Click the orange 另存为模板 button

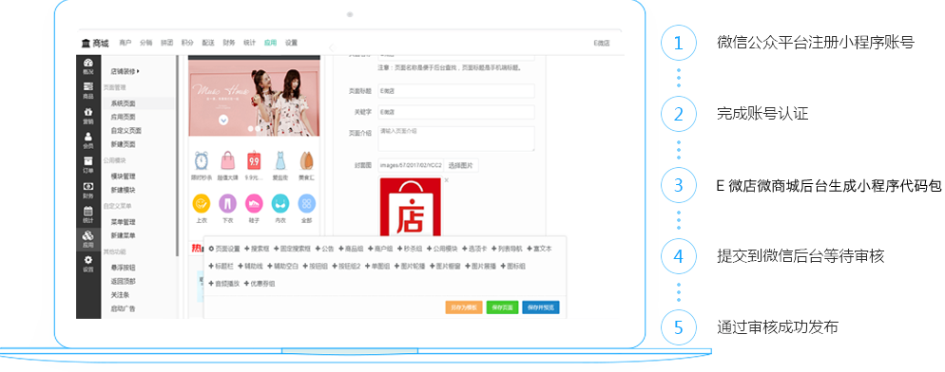coord(463,307)
